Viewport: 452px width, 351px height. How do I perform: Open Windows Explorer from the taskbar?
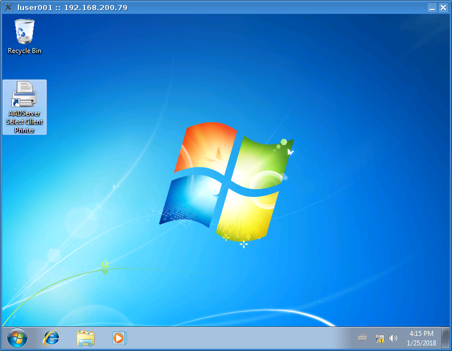(86, 338)
